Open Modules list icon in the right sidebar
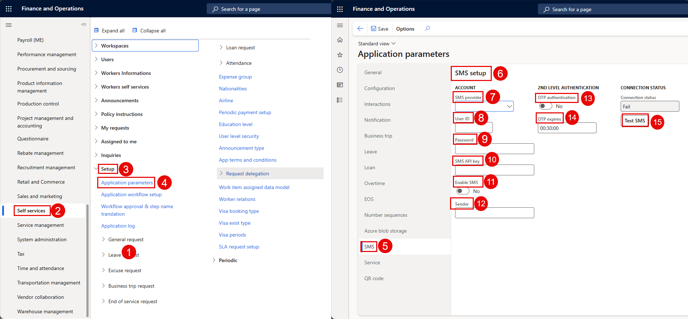This screenshot has width=688, height=319. click(x=340, y=100)
